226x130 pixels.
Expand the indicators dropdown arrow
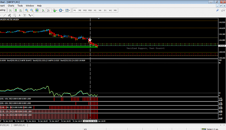coord(57,10)
